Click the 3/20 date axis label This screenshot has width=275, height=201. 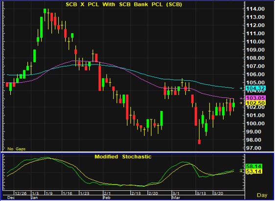point(219,193)
